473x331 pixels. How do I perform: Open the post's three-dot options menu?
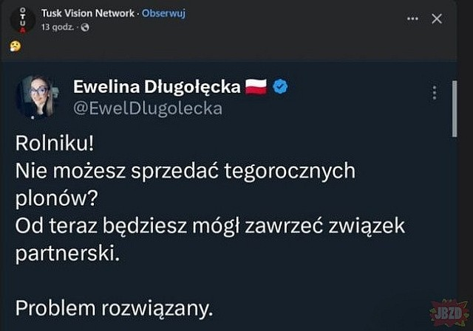(412, 18)
